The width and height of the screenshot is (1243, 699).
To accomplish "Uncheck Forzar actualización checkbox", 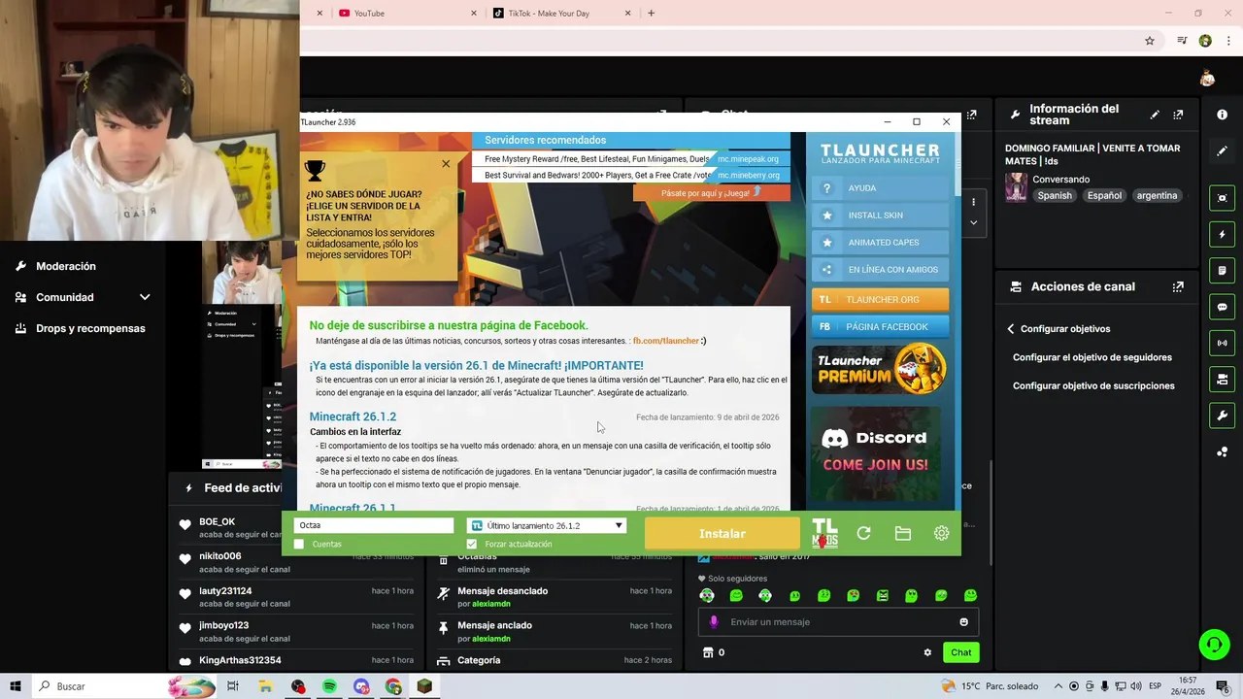I will (472, 544).
